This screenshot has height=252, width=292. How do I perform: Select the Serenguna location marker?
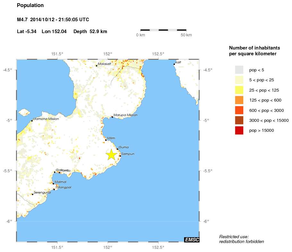(32, 194)
